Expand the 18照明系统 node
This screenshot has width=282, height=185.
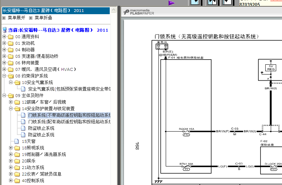coord(11,148)
